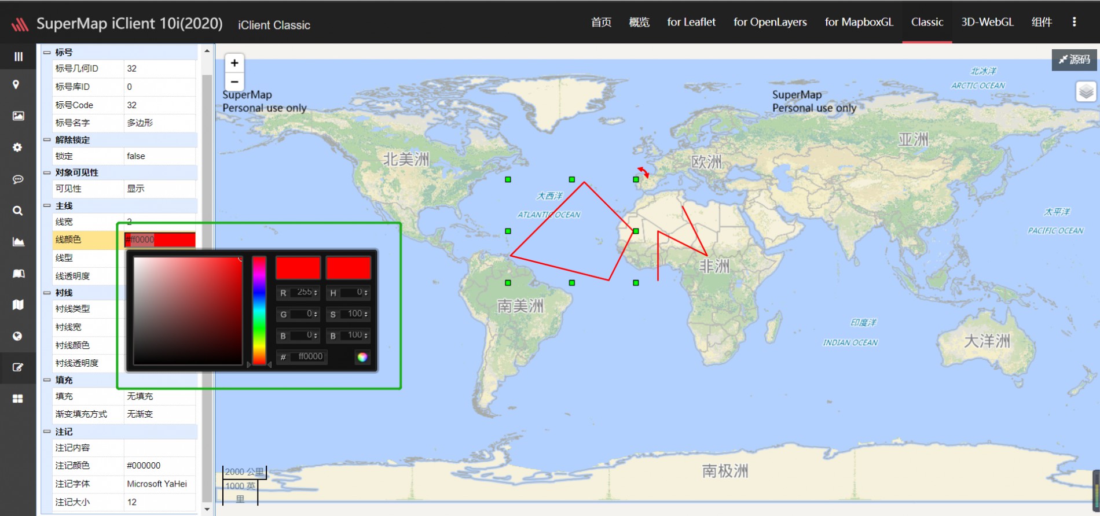
Task: Click bottom-right green polygon resize handle
Action: click(x=636, y=283)
